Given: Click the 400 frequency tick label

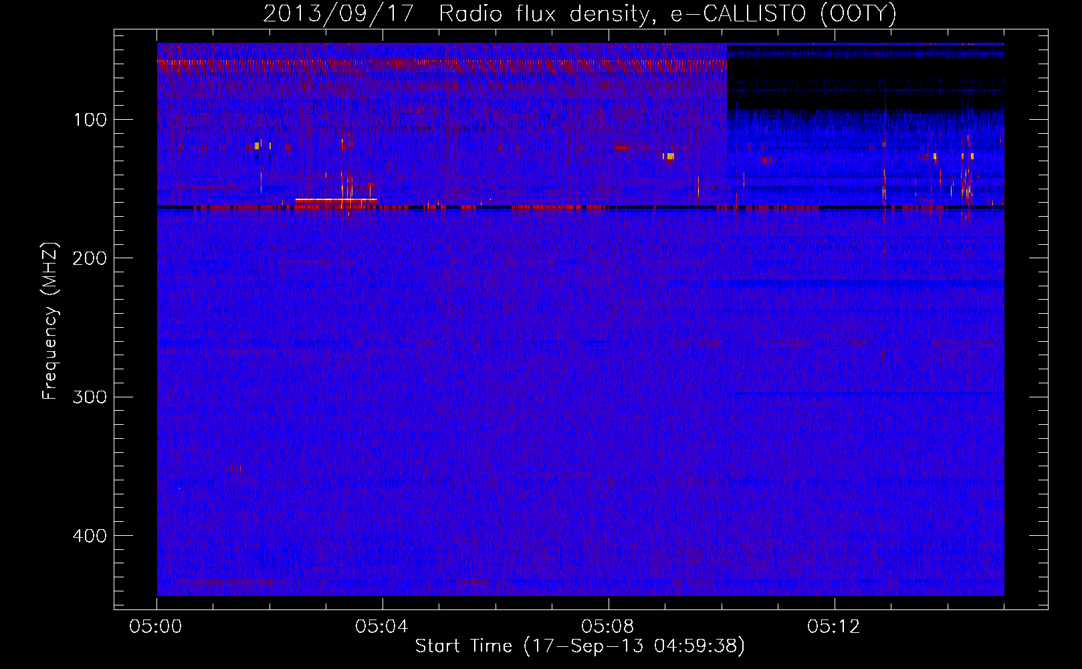Looking at the screenshot, I should [90, 536].
